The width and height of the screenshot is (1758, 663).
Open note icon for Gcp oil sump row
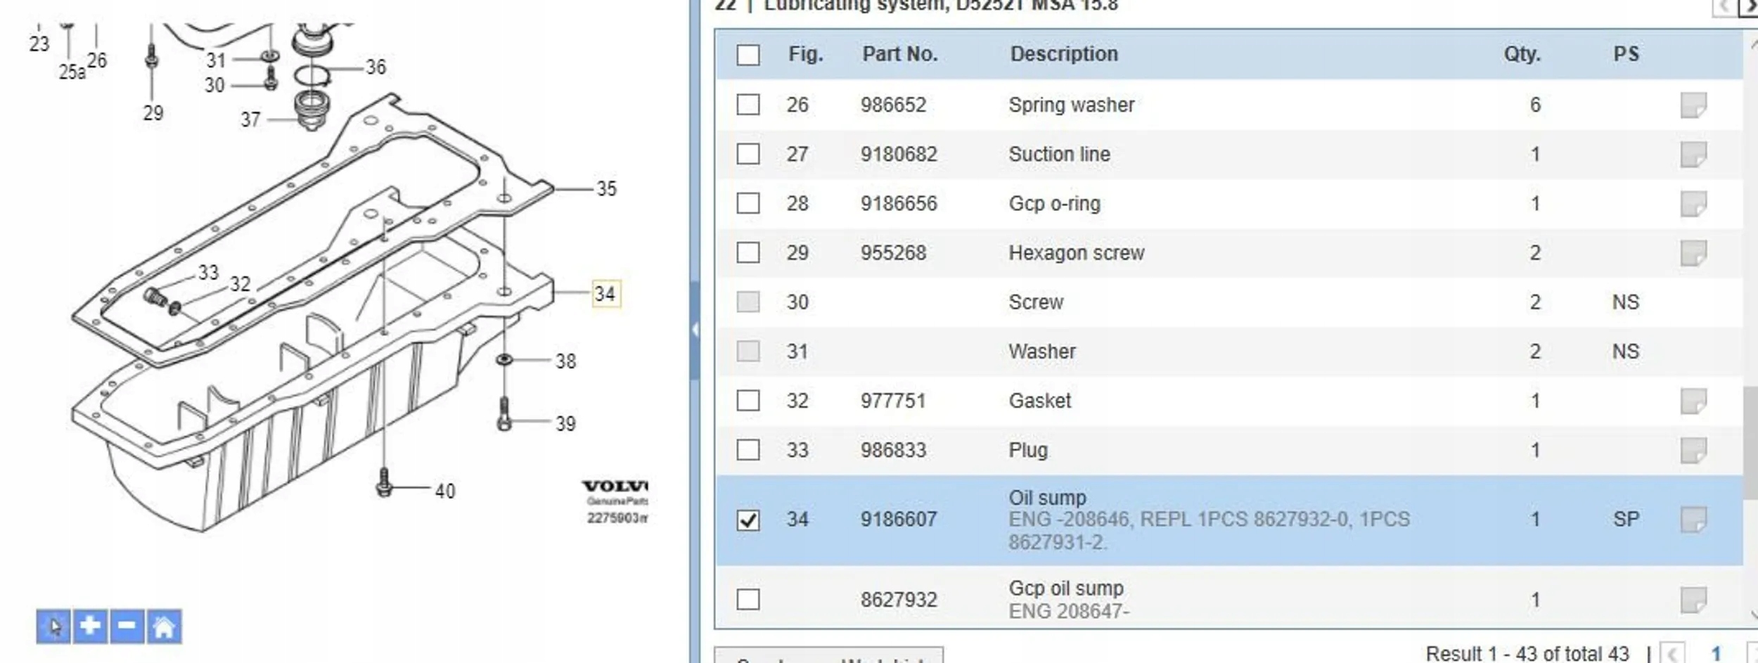tap(1693, 600)
